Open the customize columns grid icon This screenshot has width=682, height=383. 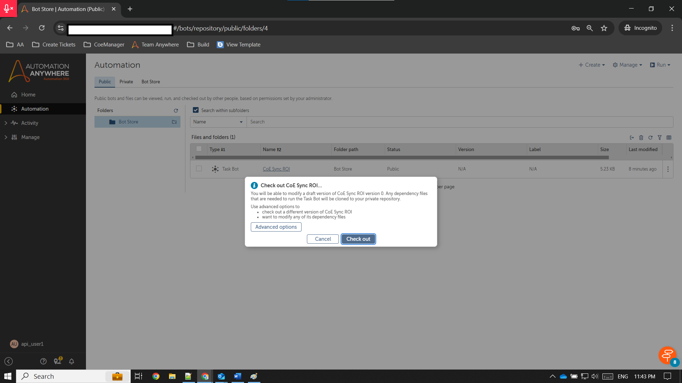pyautogui.click(x=669, y=138)
